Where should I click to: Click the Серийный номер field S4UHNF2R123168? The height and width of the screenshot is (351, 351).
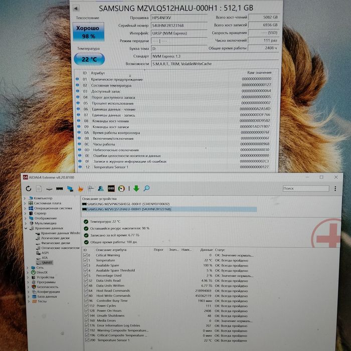pos(179,26)
